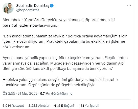This screenshot has height=109, width=138.
Task: Open the 41,5 B Beğeni list
Action: click(64, 105)
